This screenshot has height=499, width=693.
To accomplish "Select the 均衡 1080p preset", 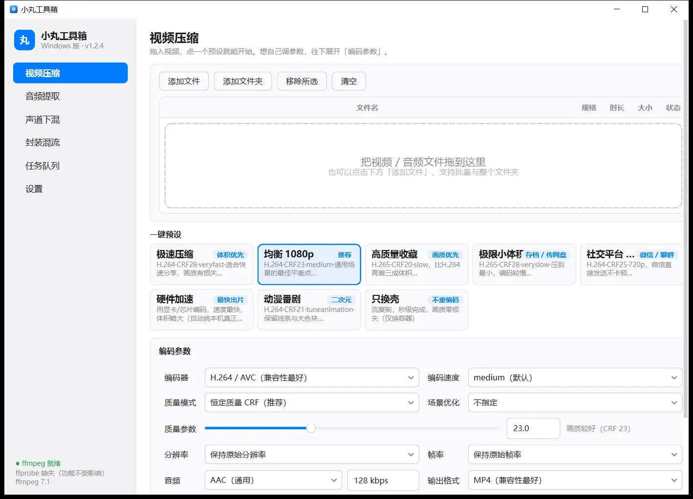I will pos(309,264).
